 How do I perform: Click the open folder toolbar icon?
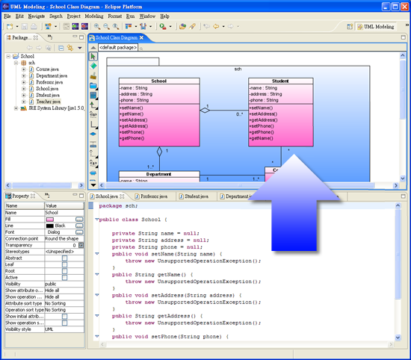[x=182, y=26]
